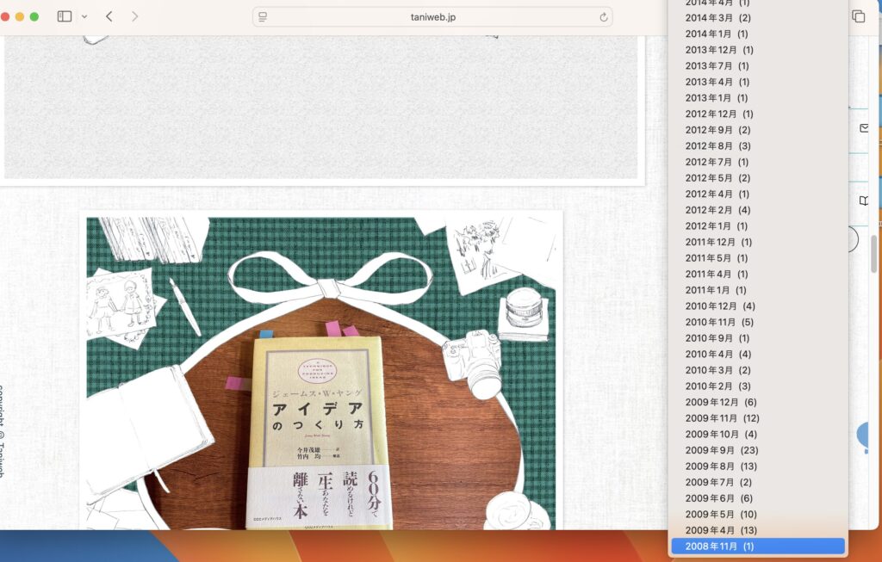Expand the sidebar options chevron
This screenshot has height=562, width=882.
[84, 16]
